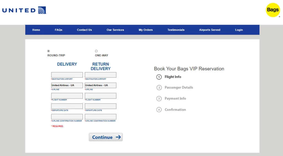Go to Our Services in navigation
This screenshot has width=283, height=156.
click(115, 30)
